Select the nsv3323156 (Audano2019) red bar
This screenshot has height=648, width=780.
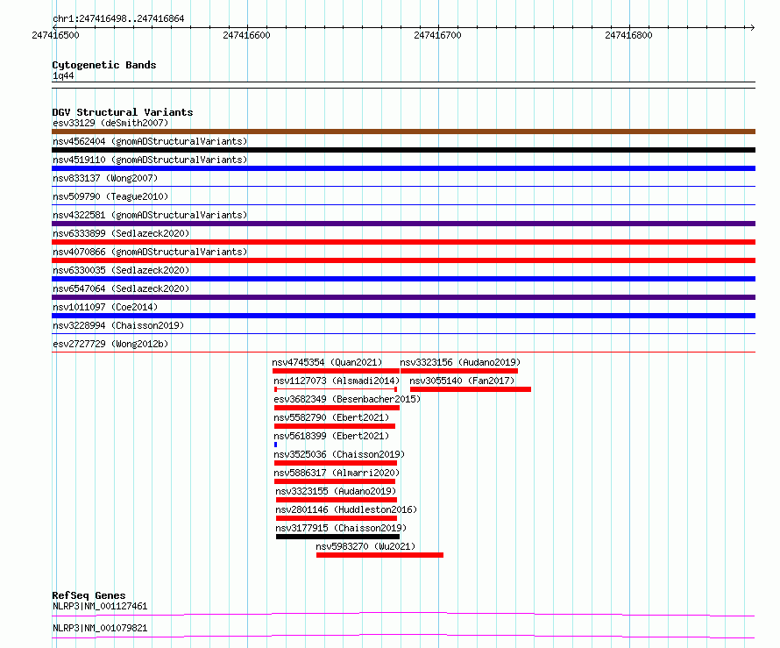tap(459, 371)
